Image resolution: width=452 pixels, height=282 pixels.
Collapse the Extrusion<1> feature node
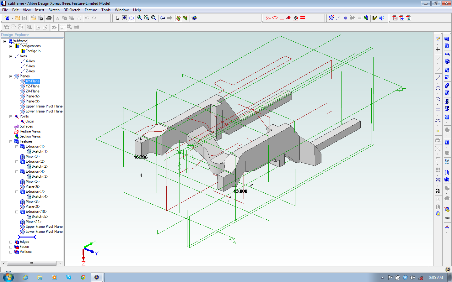(x=17, y=146)
